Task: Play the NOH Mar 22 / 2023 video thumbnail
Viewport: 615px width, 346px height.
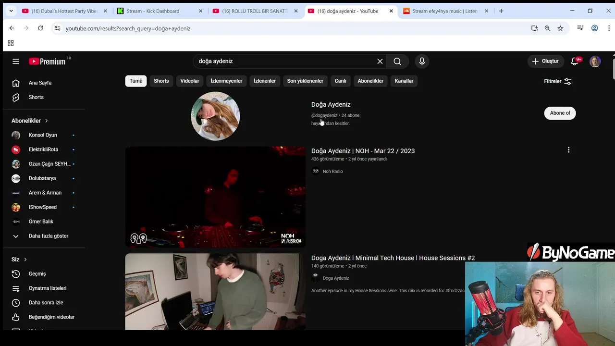Action: coord(215,197)
